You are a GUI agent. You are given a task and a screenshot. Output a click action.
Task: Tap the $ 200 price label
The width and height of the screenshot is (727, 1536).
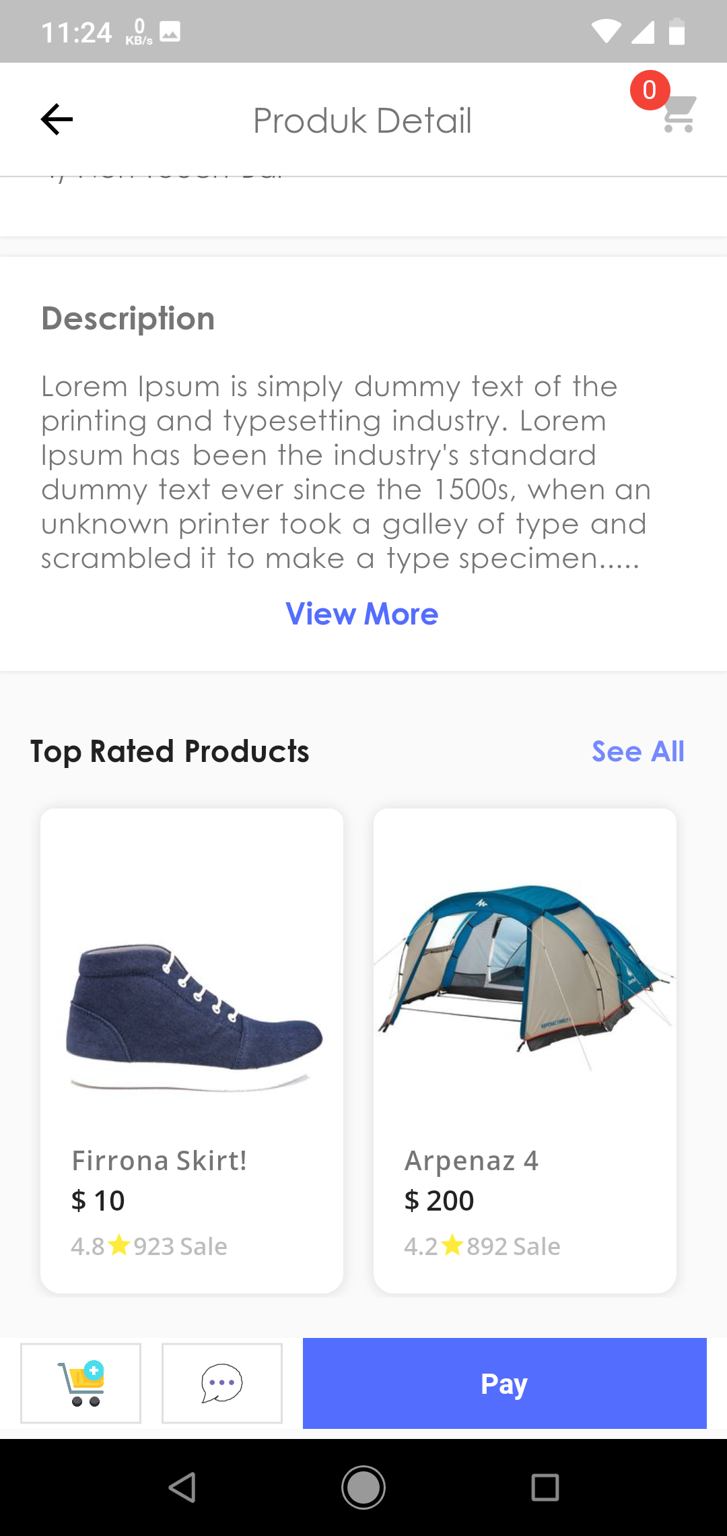point(439,1201)
